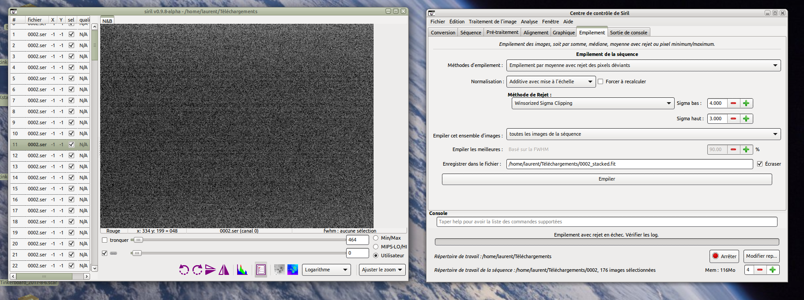Open the Traitement de l'image menu

pos(492,22)
